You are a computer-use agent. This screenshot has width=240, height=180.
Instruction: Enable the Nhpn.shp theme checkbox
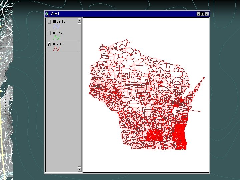coord(49,22)
